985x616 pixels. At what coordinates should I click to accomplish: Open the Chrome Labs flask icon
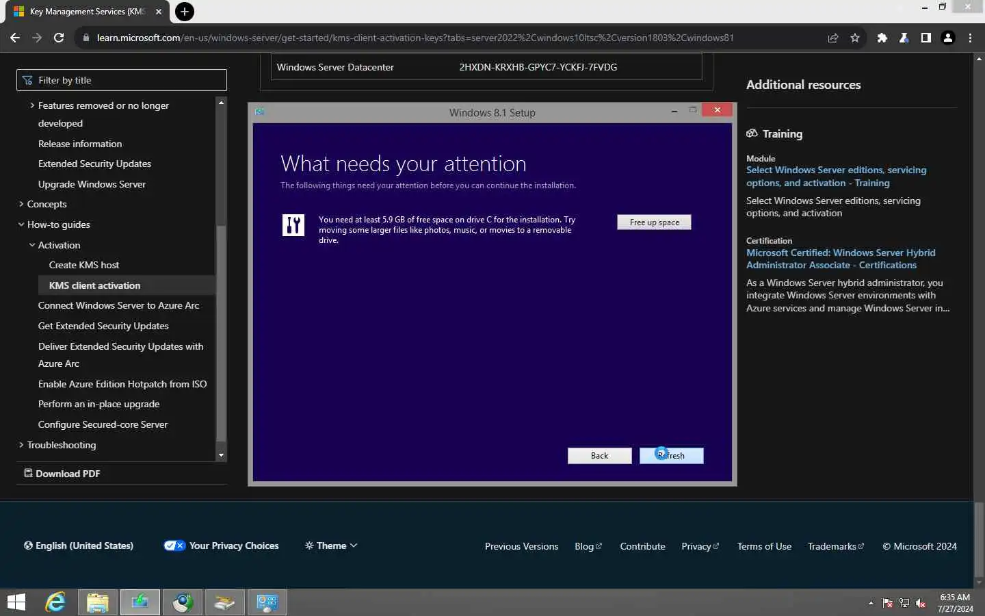[x=904, y=38]
